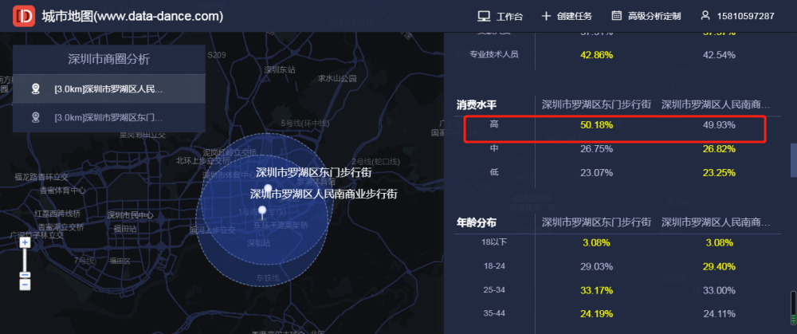Click the value 29.40% in 18-24 row
Screen dimensions: 797x334
point(719,266)
